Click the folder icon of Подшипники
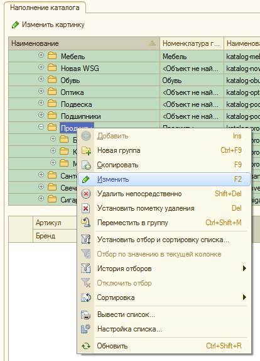Viewport: 260px width, 361px height. [52, 116]
